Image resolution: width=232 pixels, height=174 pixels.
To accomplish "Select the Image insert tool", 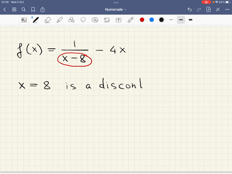I will pos(107,20).
